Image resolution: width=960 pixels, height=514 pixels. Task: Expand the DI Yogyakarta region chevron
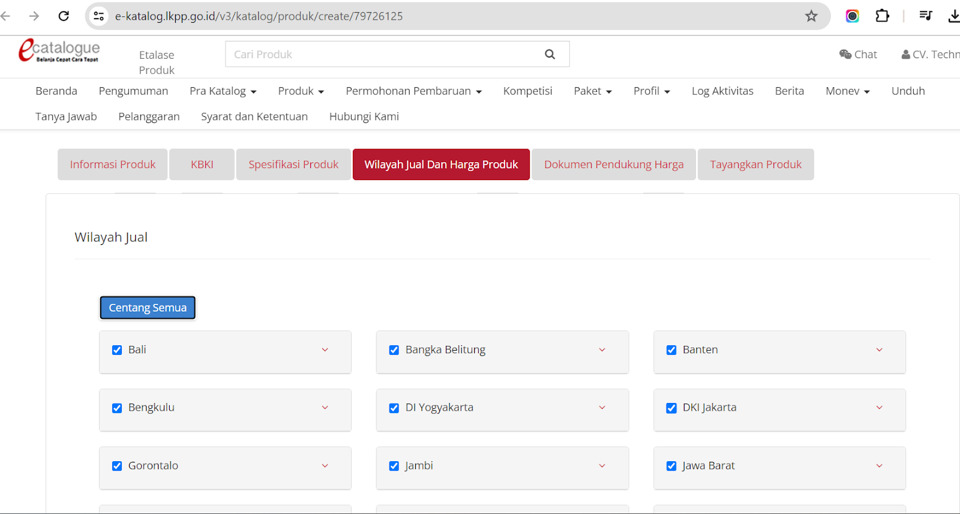[602, 407]
